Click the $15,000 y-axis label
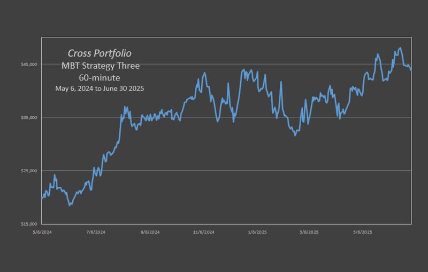The height and width of the screenshot is (272, 428). pos(29,224)
